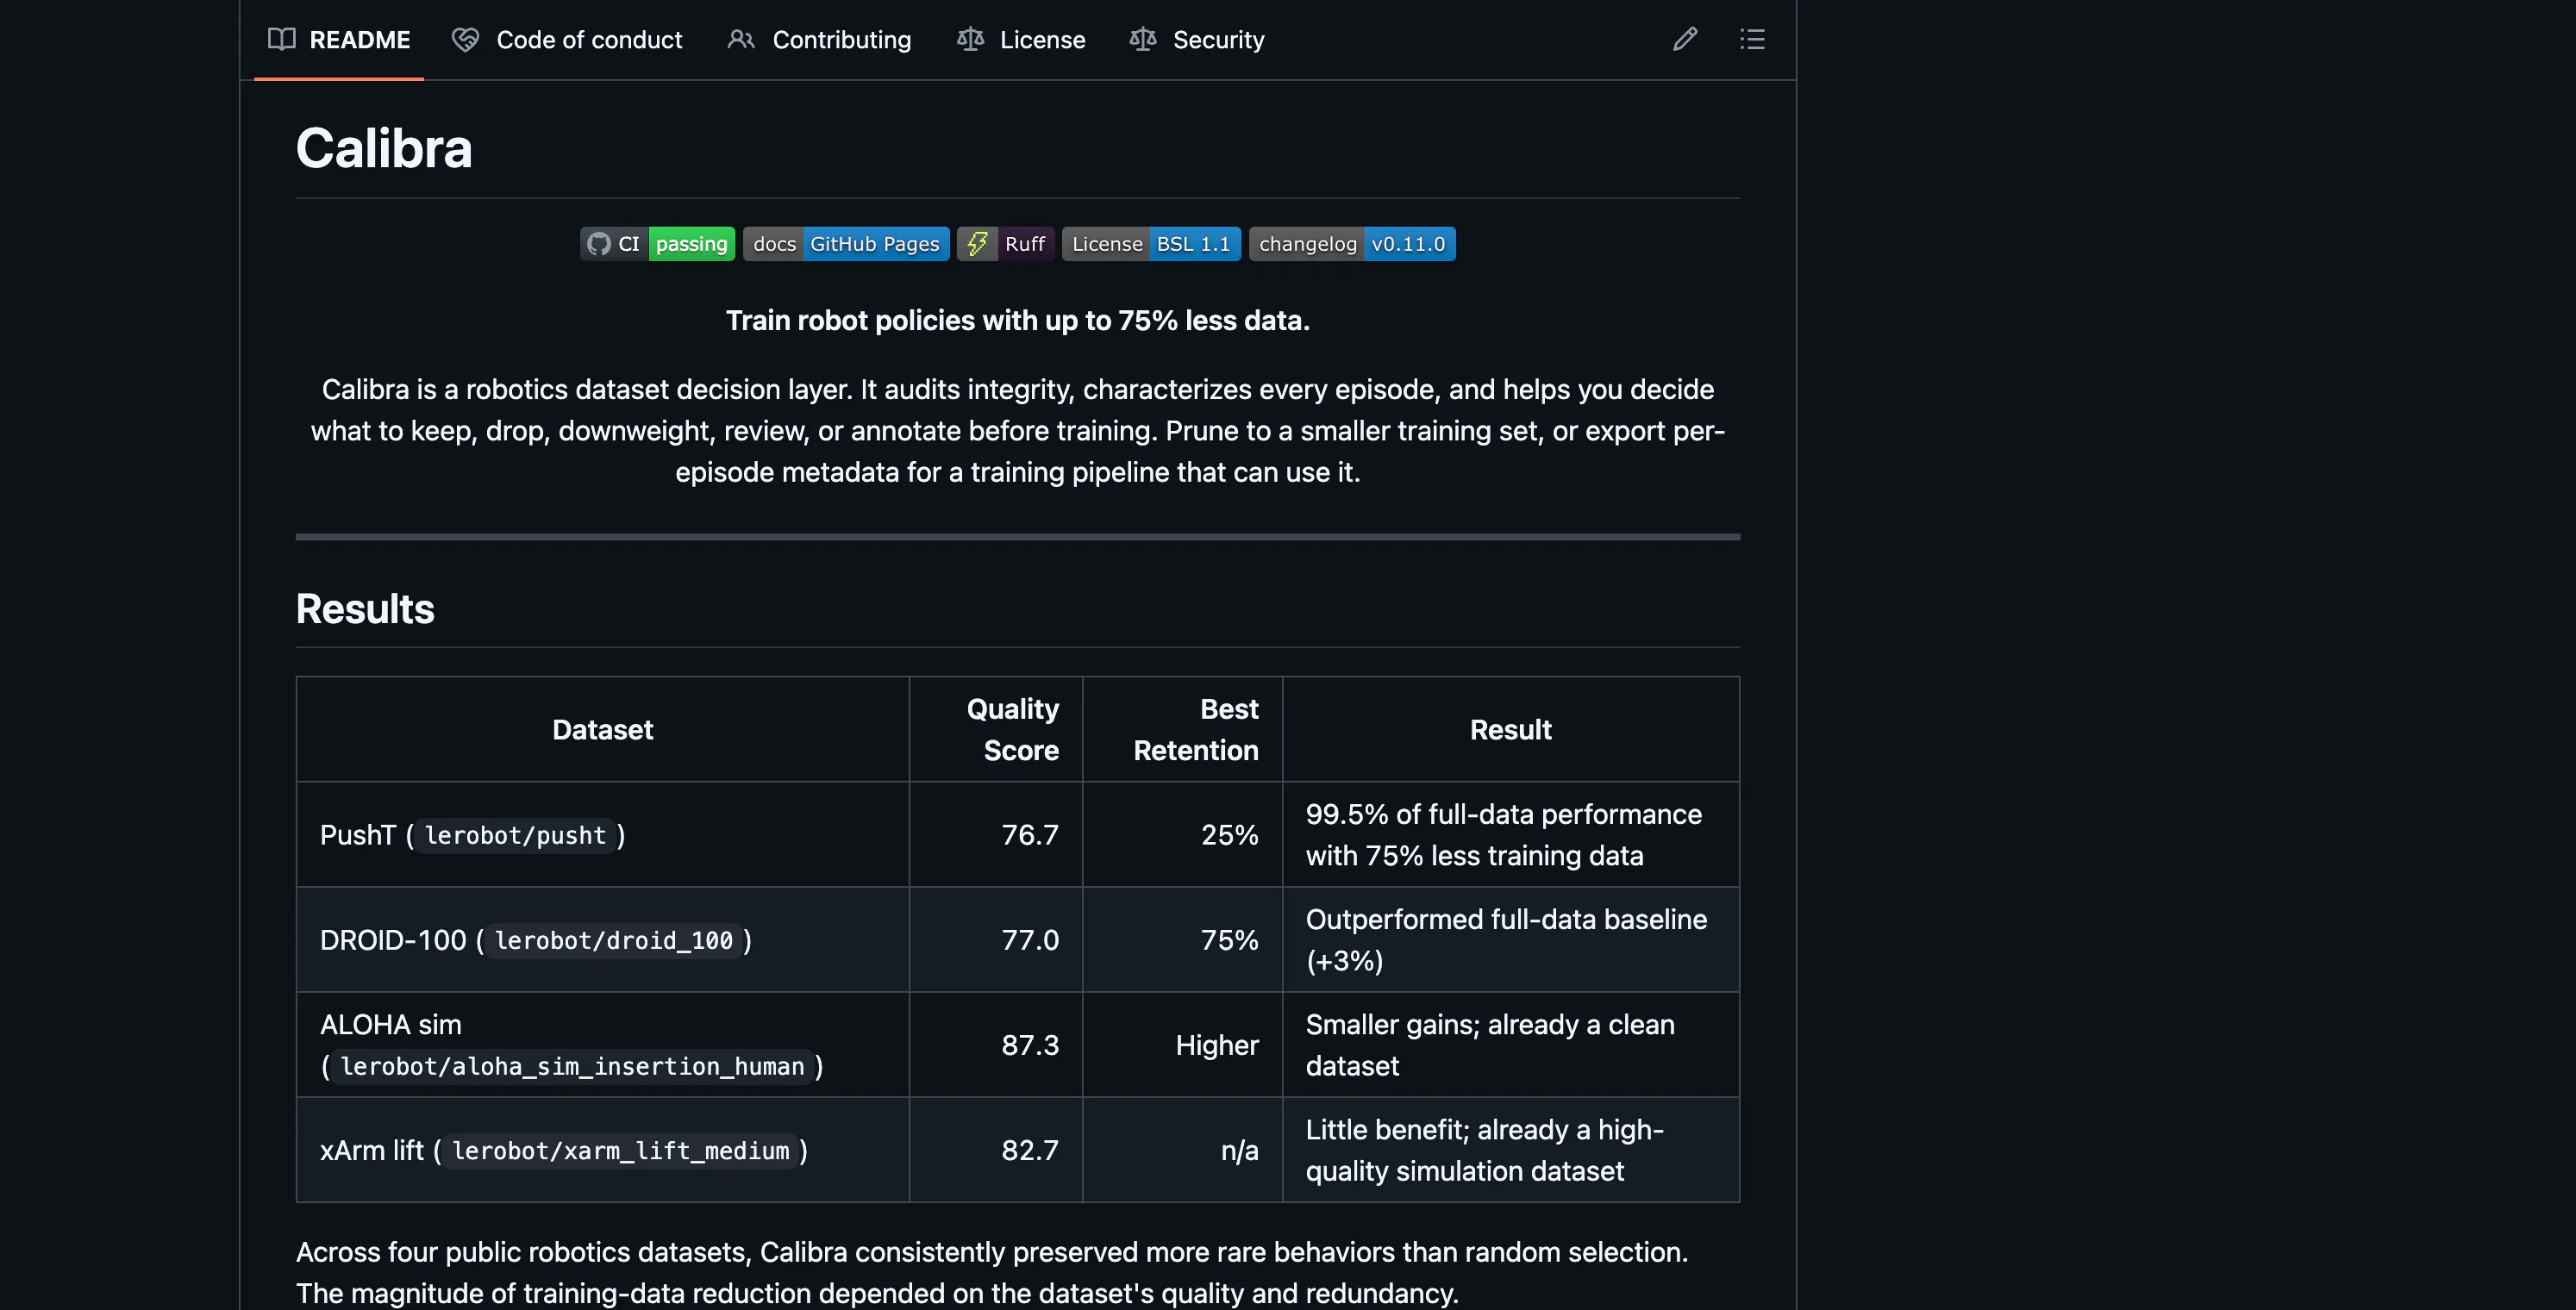Click the Security scale icon
The height and width of the screenshot is (1310, 2576).
(1143, 39)
